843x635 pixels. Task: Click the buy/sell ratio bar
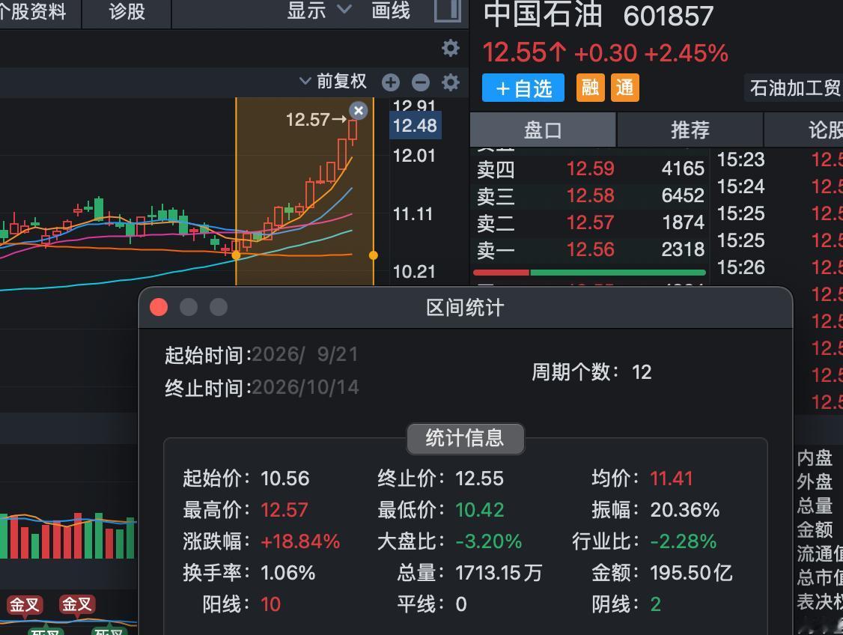(x=589, y=273)
